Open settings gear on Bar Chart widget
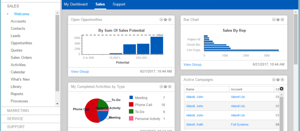The height and width of the screenshot is (131, 300). 278,20
